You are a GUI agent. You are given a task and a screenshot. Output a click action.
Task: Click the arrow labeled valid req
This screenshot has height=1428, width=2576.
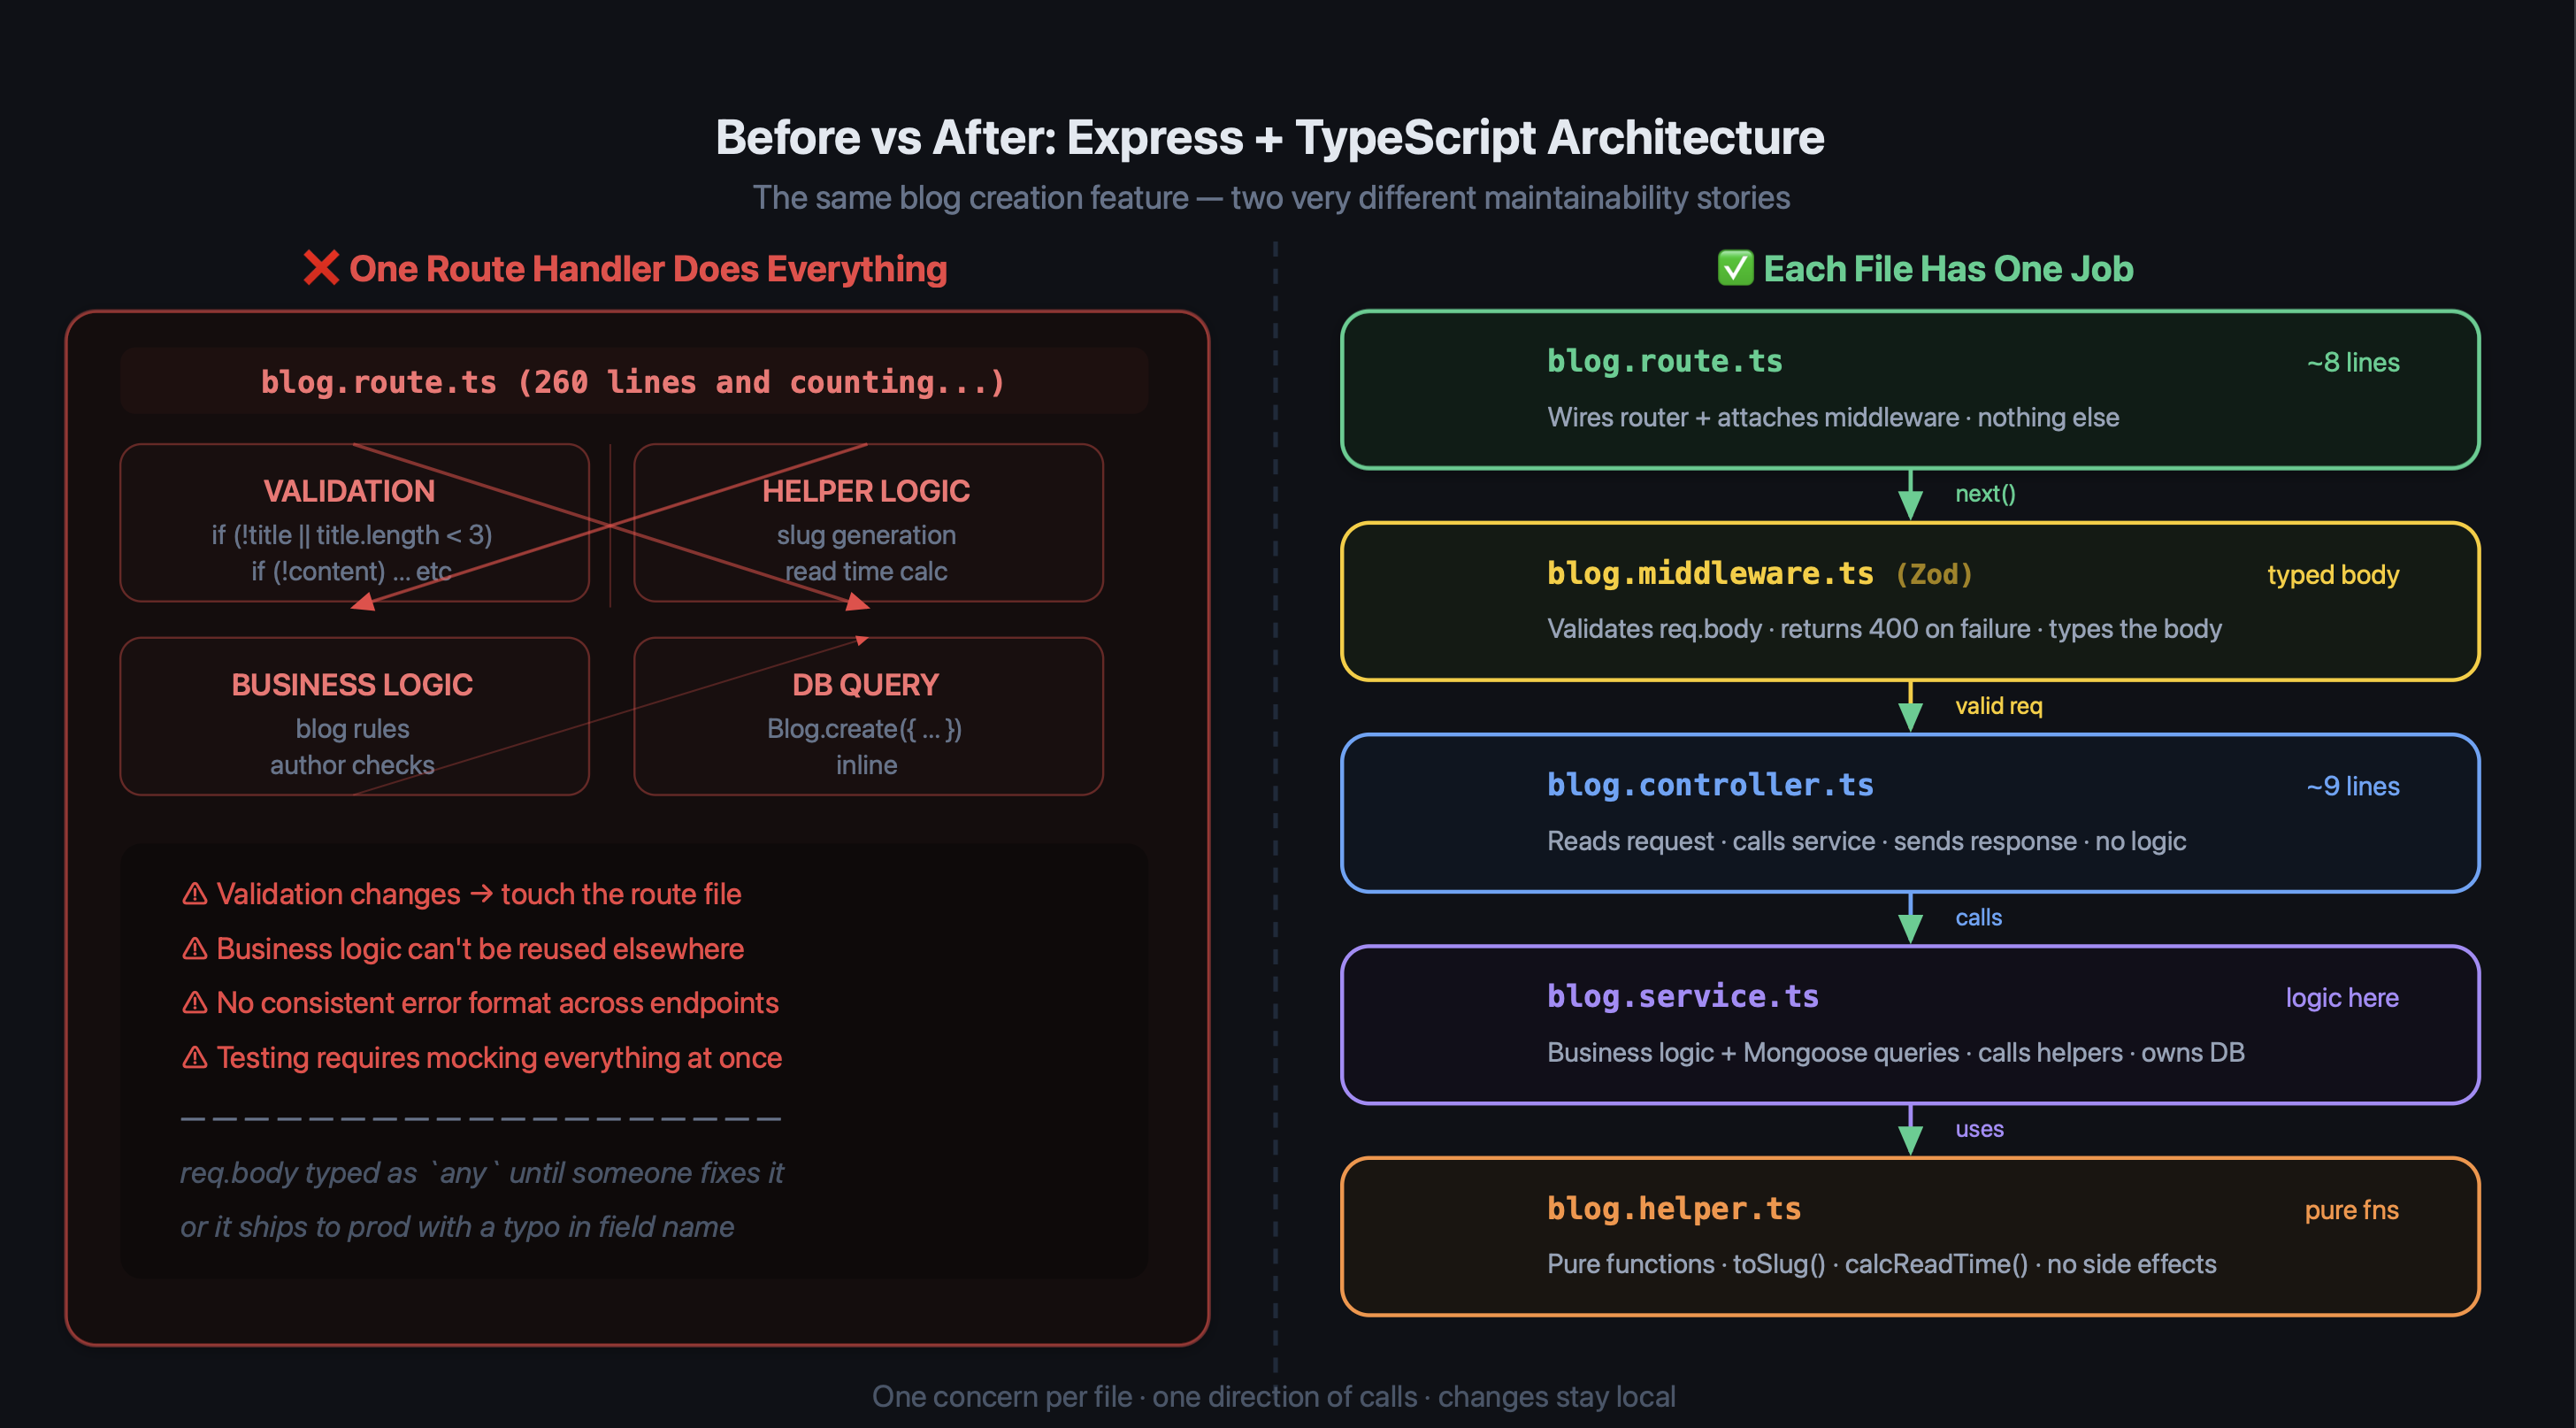pyautogui.click(x=1910, y=706)
